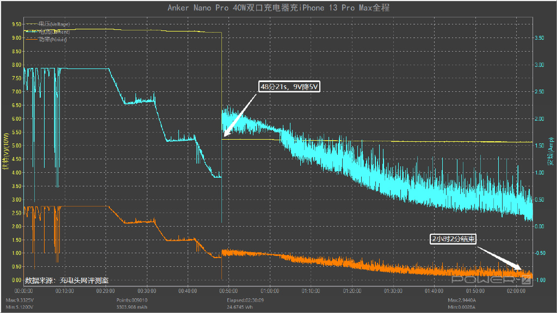The height and width of the screenshot is (313, 557).
Task: Click the 6.50 tick on the voltage axis
Action: pos(17,105)
